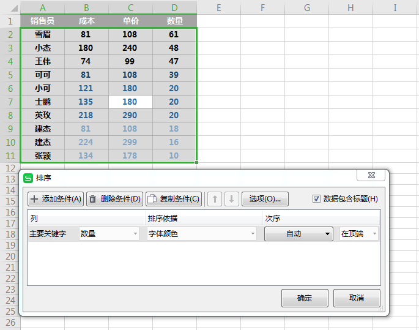Click the cell containing 小可
Screen dimensions: 419x330
coord(42,88)
